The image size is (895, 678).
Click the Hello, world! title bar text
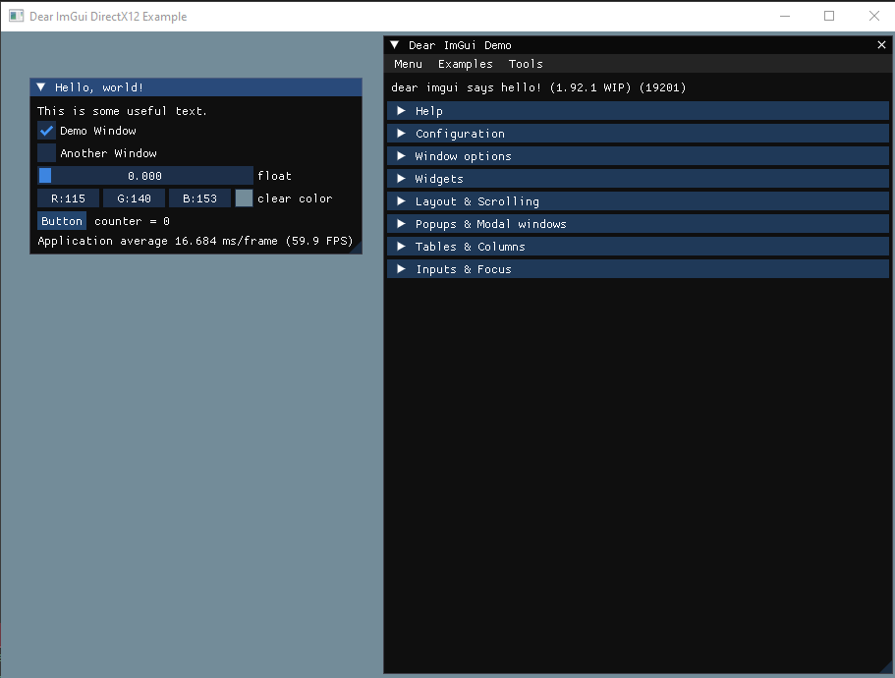pyautogui.click(x=99, y=87)
